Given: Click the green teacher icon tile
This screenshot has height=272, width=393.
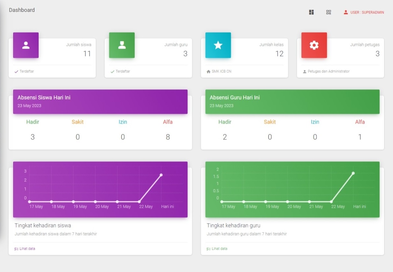Looking at the screenshot, I should [x=122, y=45].
